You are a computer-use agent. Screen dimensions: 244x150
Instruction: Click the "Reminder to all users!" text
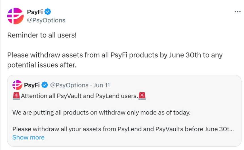pos(42,35)
